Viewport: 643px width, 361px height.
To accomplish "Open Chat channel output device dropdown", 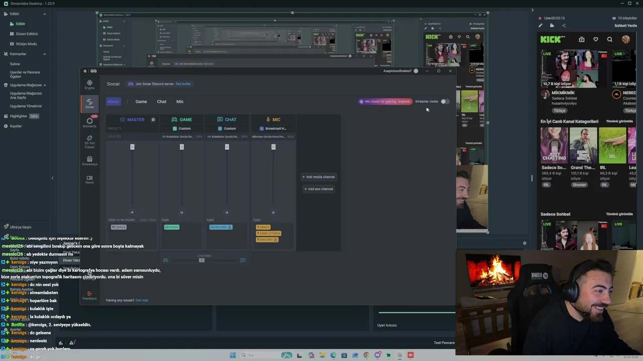I will click(227, 136).
